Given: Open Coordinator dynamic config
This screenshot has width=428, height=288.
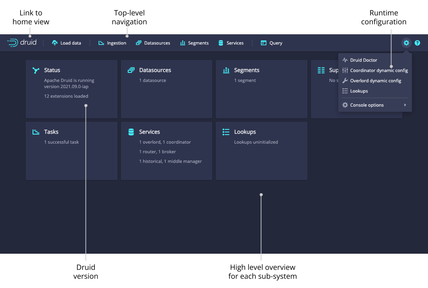Looking at the screenshot, I should point(379,70).
